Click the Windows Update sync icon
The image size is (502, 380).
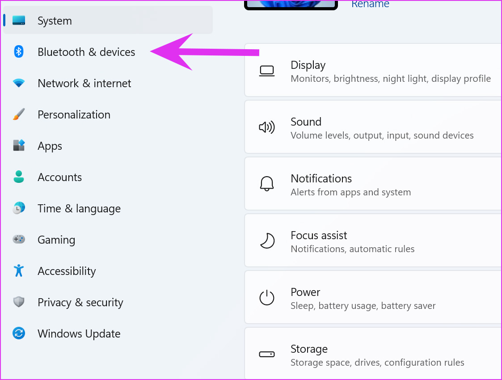(x=18, y=334)
